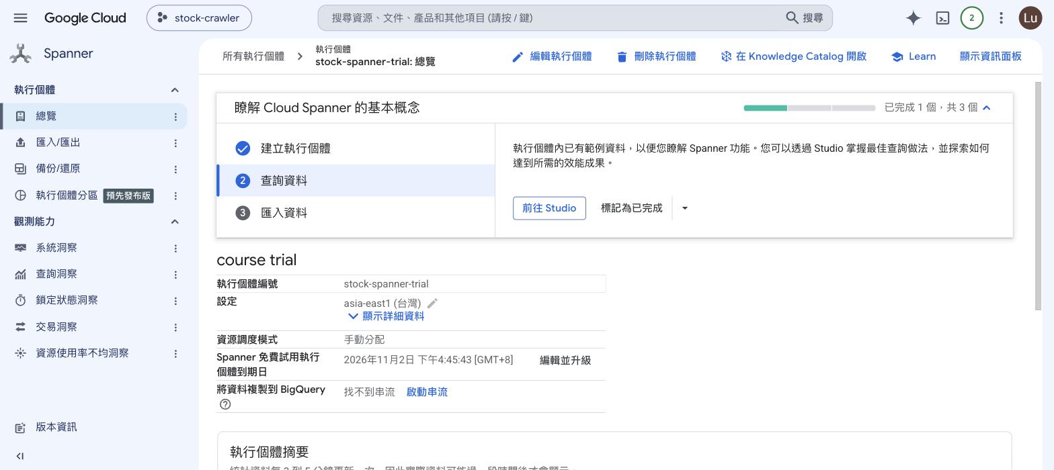Click 前往 Studio button

tap(549, 208)
